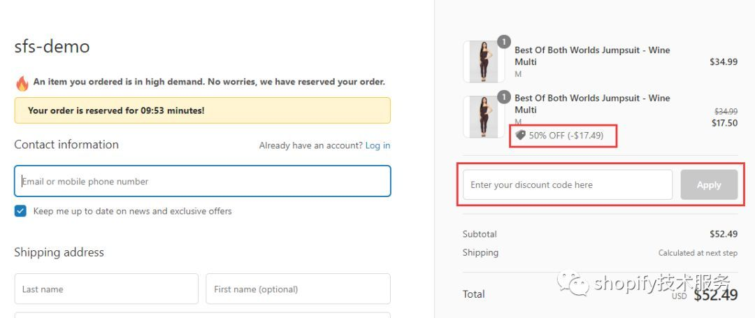Click the first jumpsuit product thumbnail
The width and height of the screenshot is (755, 318).
482,62
